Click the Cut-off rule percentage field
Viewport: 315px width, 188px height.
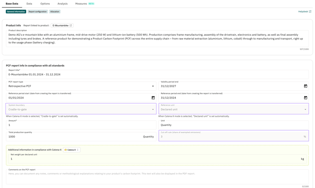pyautogui.click(x=234, y=136)
